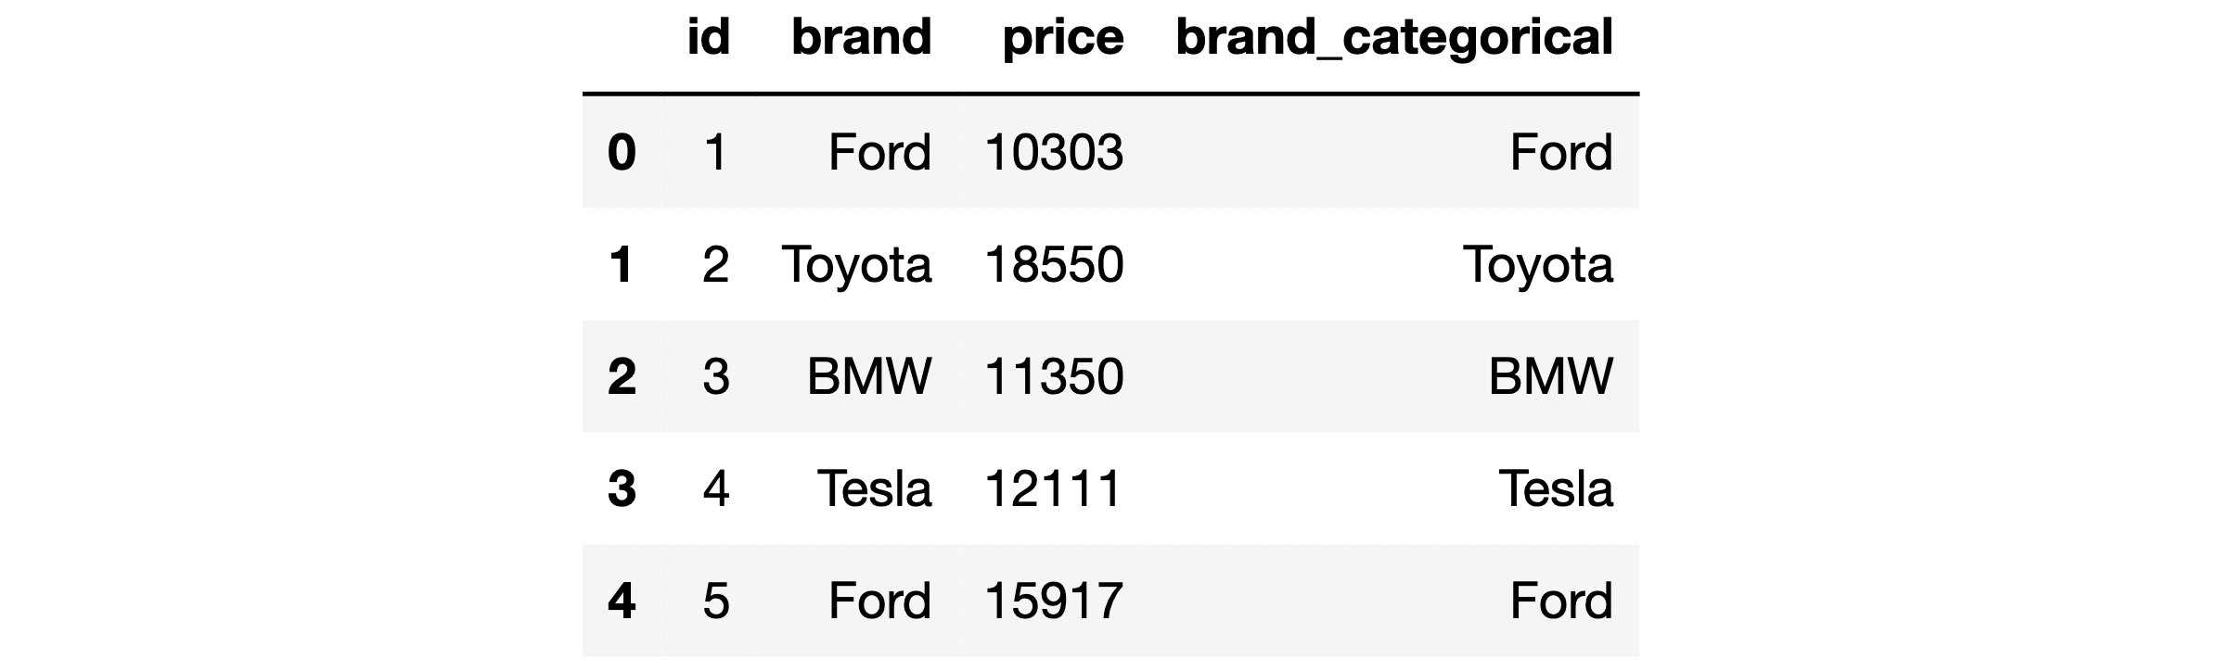Viewport: 2232px width, 671px height.
Task: Click Toyota in the brand_categorical column
Action: (1537, 265)
